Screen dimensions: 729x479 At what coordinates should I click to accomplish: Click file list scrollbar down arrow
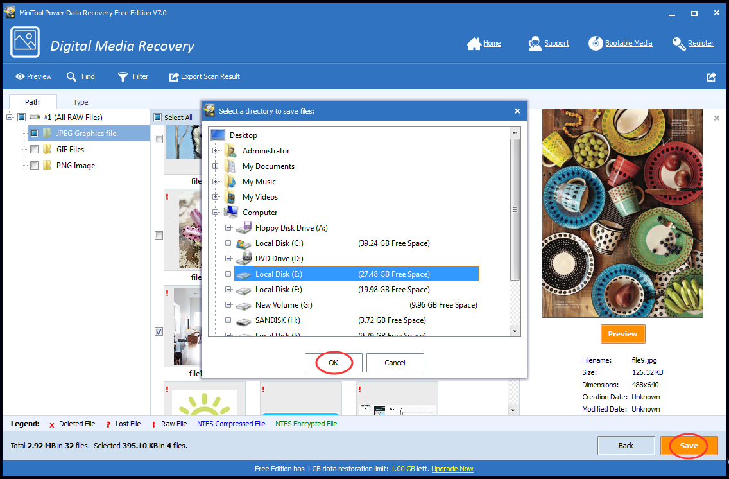click(513, 410)
